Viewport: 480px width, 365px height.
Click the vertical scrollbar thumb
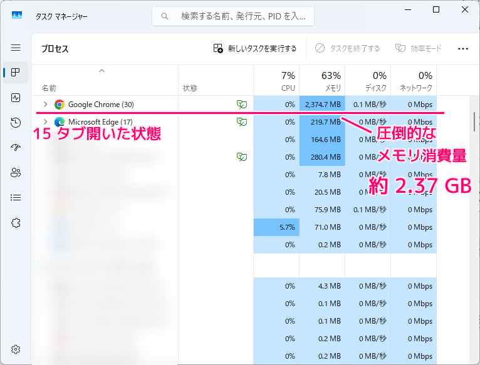pyautogui.click(x=474, y=121)
